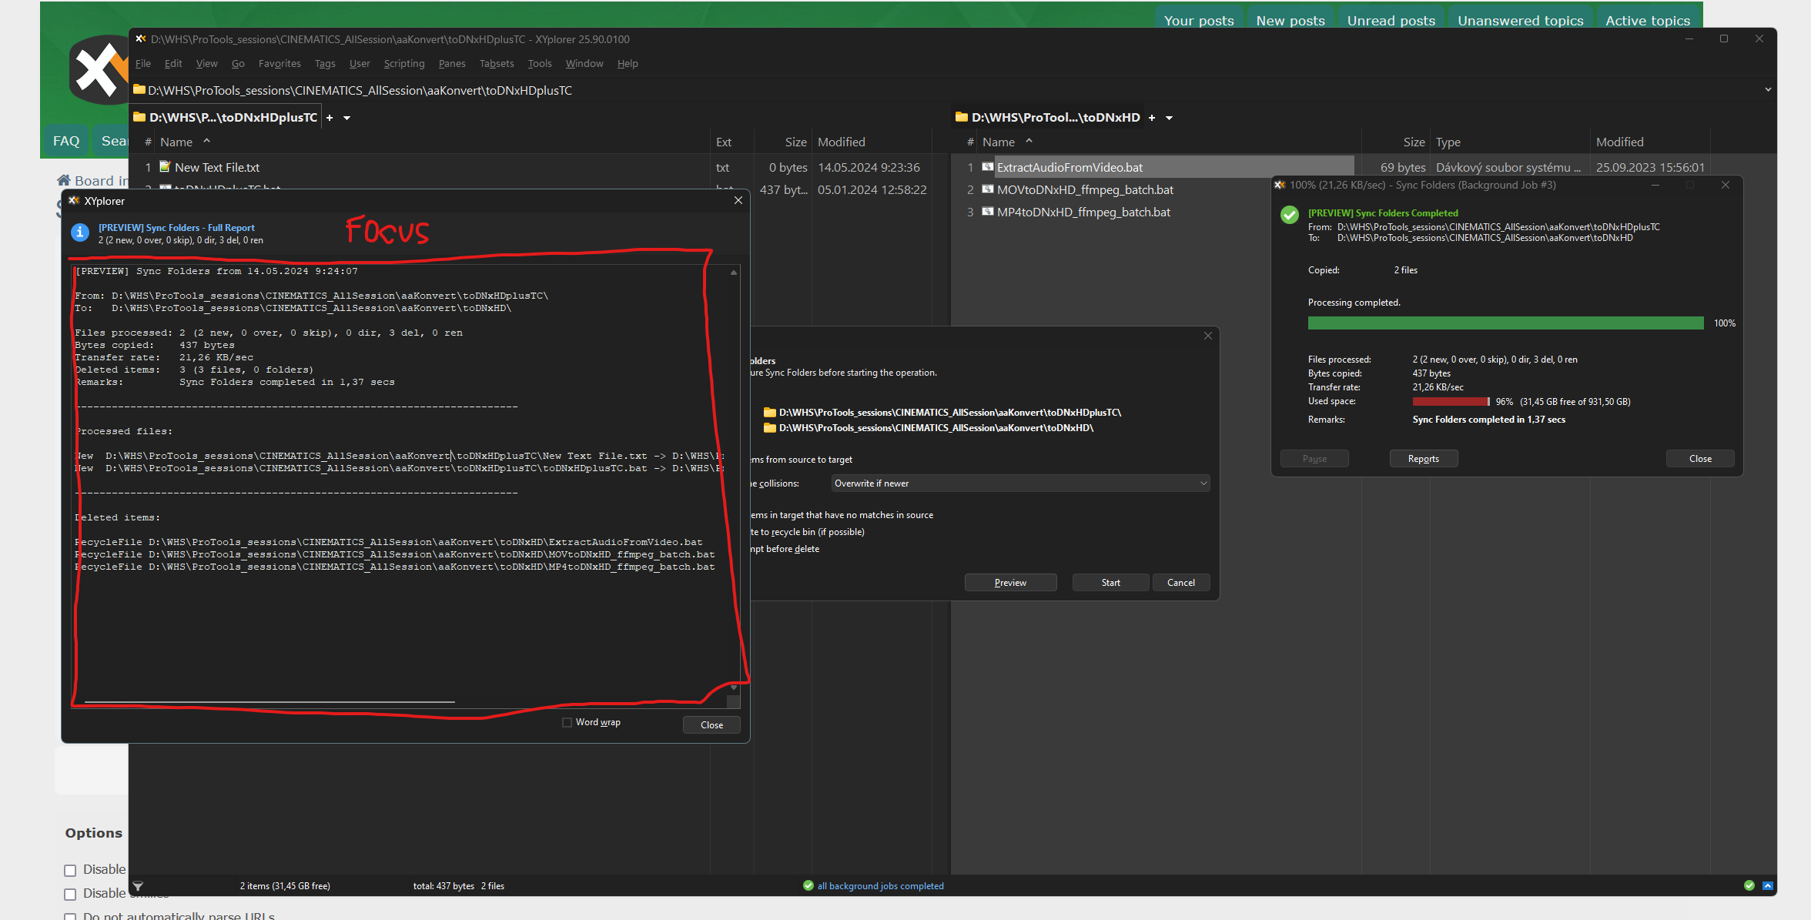Check the first Disable option checkbox on forum

pos(70,871)
